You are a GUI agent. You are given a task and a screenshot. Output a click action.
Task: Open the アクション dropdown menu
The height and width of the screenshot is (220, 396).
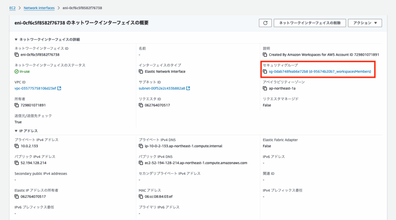click(365, 23)
